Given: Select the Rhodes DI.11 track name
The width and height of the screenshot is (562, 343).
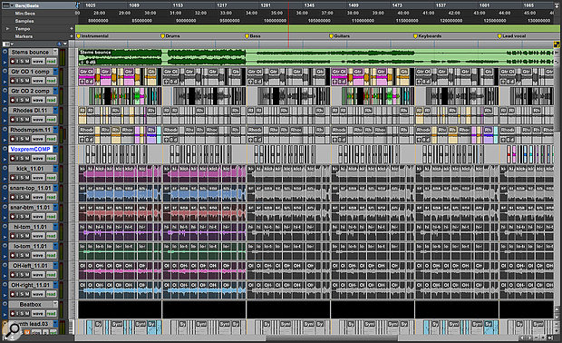Looking at the screenshot, I should [x=30, y=110].
